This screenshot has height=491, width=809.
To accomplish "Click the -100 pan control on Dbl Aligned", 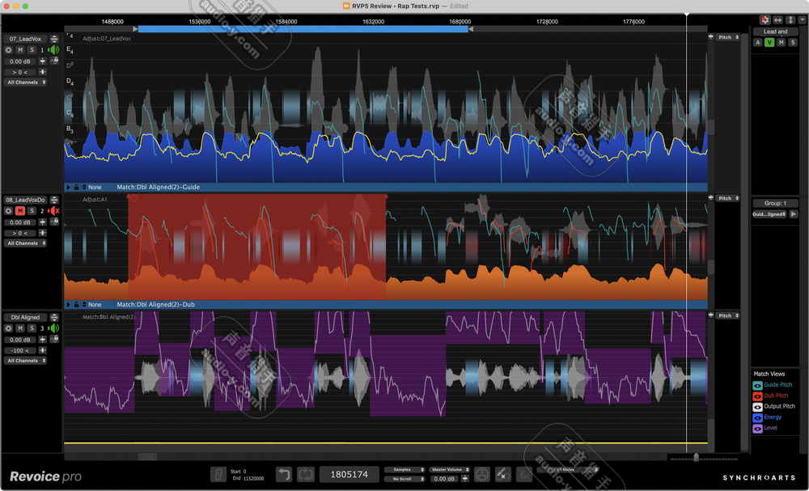I will (x=19, y=349).
